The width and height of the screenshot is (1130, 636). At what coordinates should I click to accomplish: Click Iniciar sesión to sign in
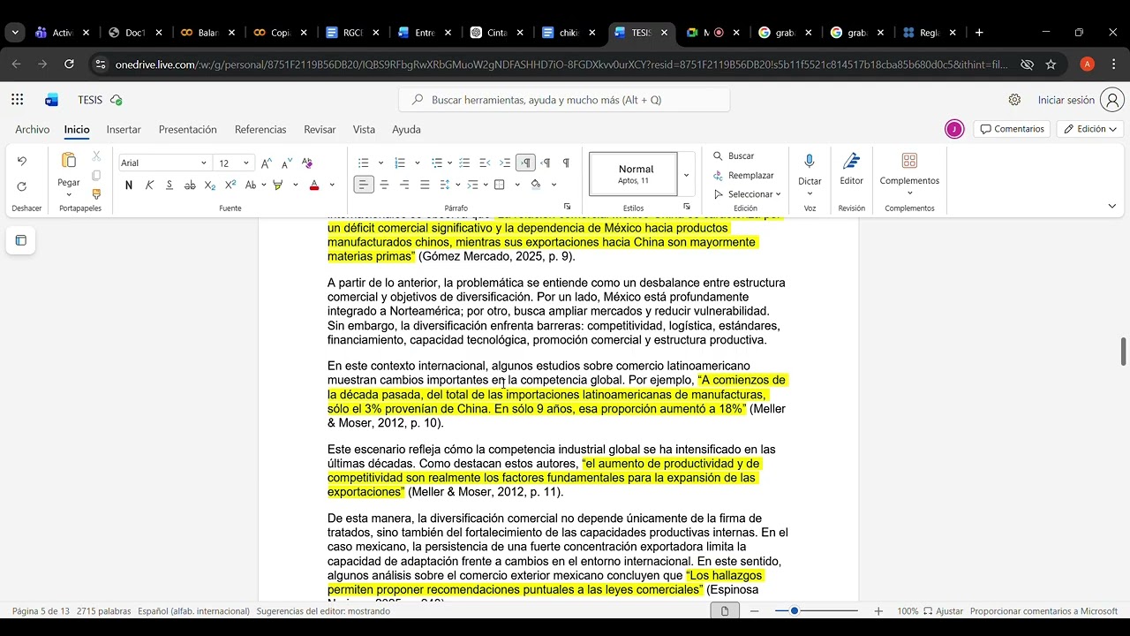coord(1066,100)
